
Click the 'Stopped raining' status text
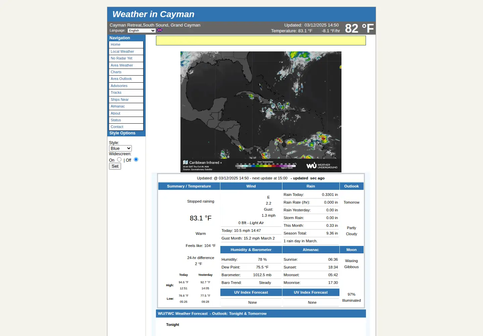[x=201, y=201]
